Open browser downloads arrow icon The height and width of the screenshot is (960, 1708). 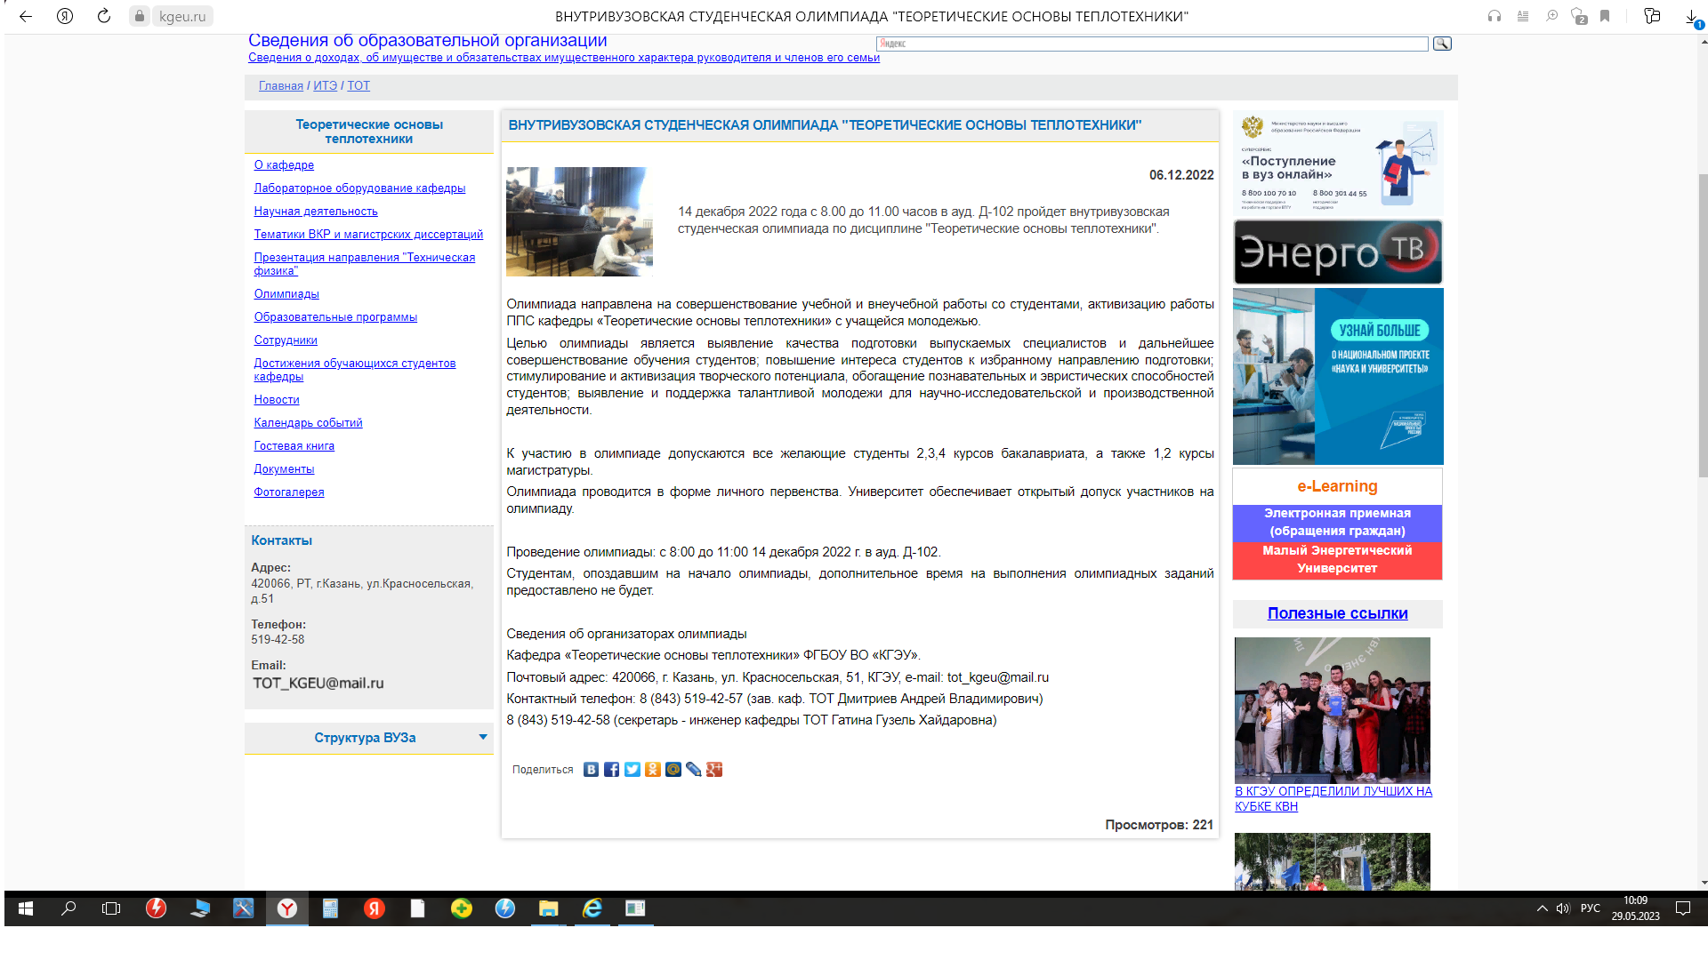pyautogui.click(x=1691, y=16)
